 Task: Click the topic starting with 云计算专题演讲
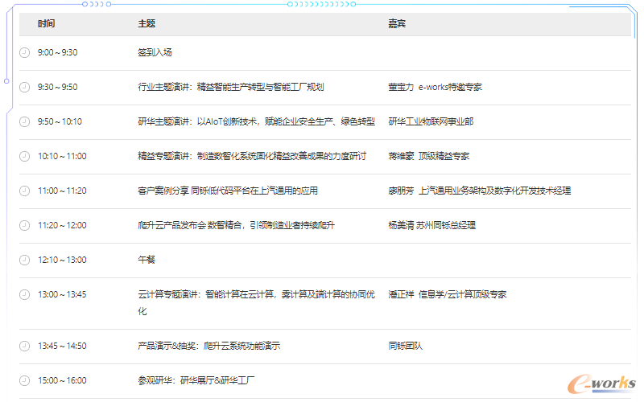256,303
